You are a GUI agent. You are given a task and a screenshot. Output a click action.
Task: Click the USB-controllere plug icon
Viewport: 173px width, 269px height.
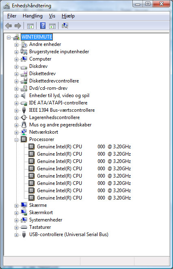pyautogui.click(x=24, y=234)
